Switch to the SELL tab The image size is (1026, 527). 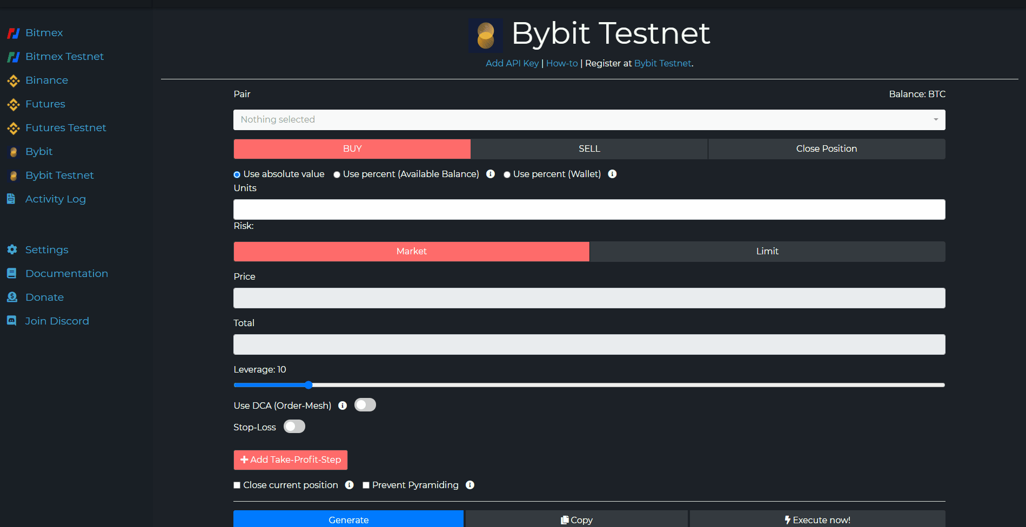(589, 149)
